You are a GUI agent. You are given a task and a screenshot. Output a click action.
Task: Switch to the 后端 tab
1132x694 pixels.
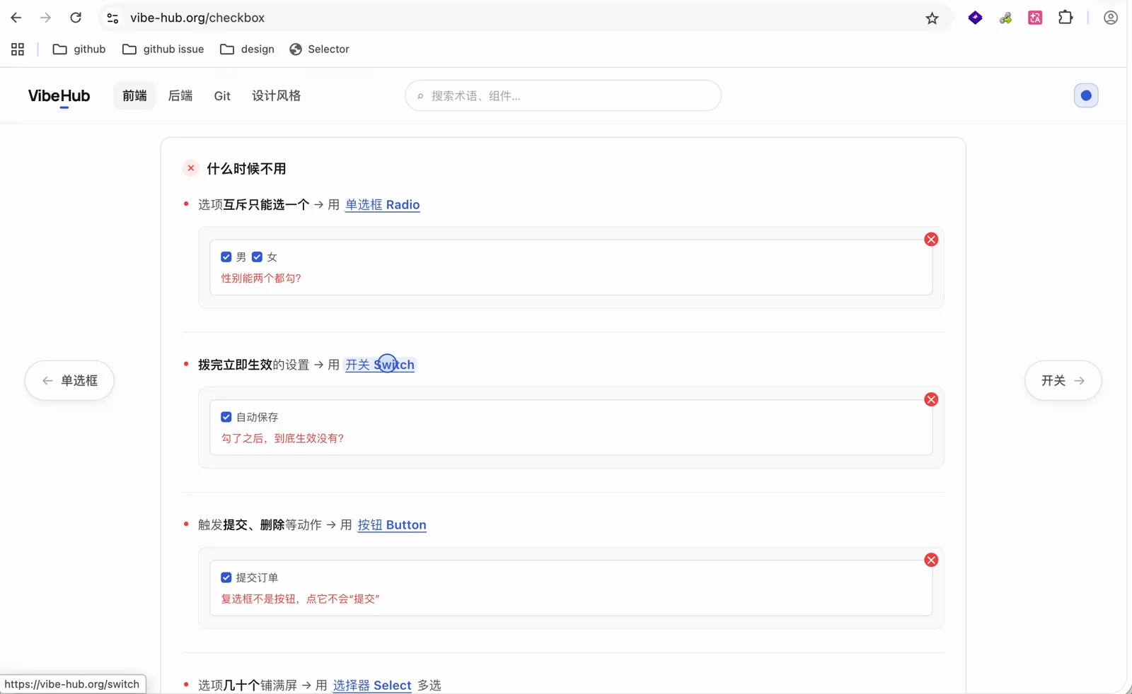pyautogui.click(x=180, y=95)
